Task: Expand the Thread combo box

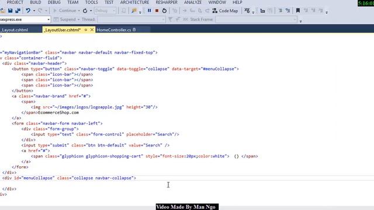Action: coord(131,19)
